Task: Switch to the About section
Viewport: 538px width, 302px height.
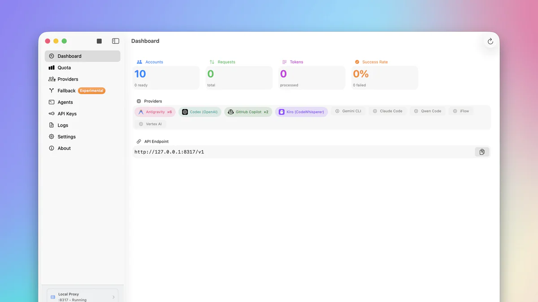Action: [64, 148]
